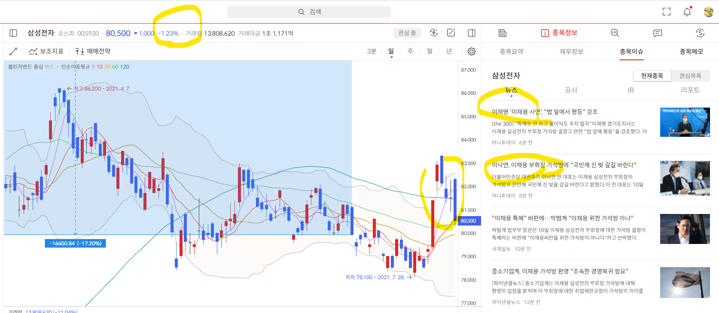Select 현재종목 segment
The width and height of the screenshot is (719, 313).
tap(652, 76)
